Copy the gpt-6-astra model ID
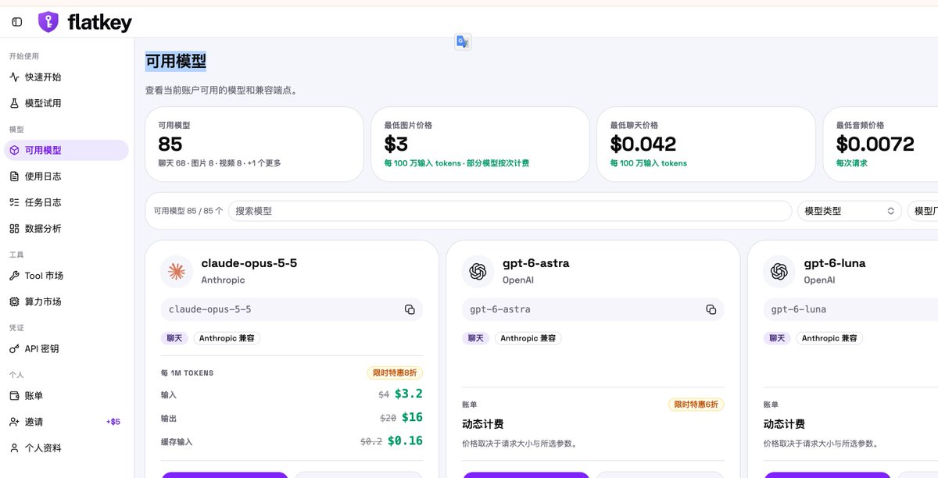 [x=711, y=309]
